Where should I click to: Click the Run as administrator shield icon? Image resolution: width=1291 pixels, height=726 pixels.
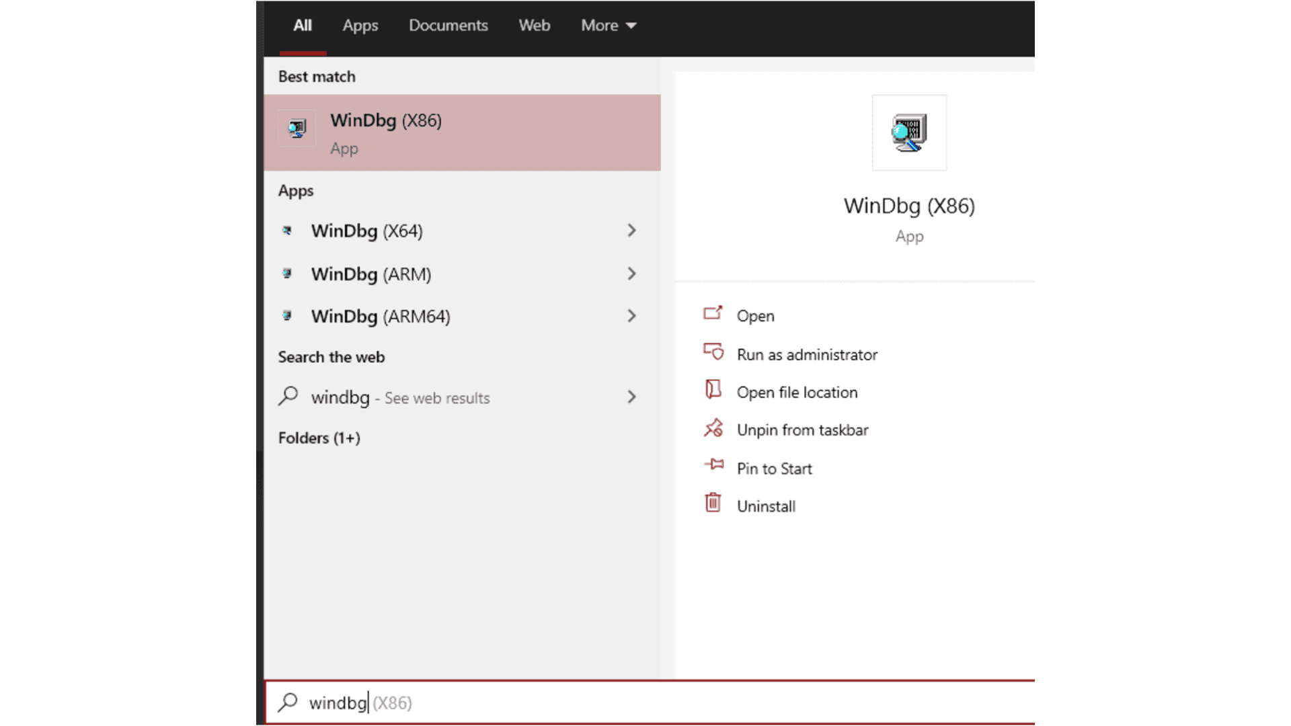coord(713,352)
